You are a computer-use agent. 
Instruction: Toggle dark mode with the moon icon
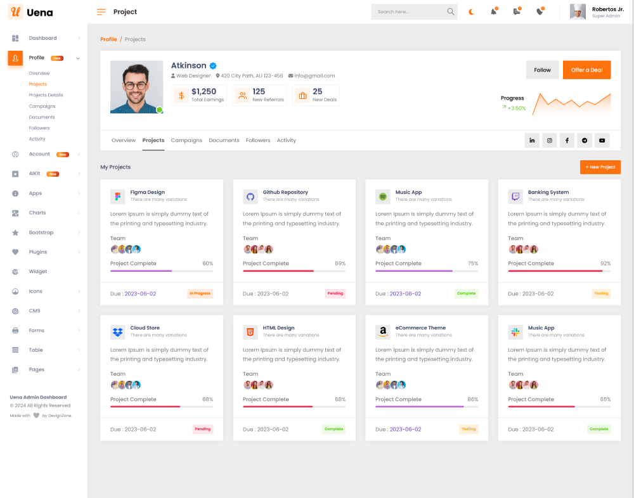click(471, 12)
